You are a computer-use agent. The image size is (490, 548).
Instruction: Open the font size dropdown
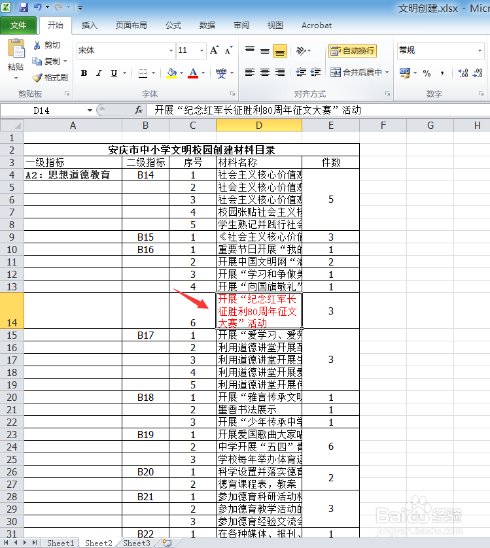201,50
